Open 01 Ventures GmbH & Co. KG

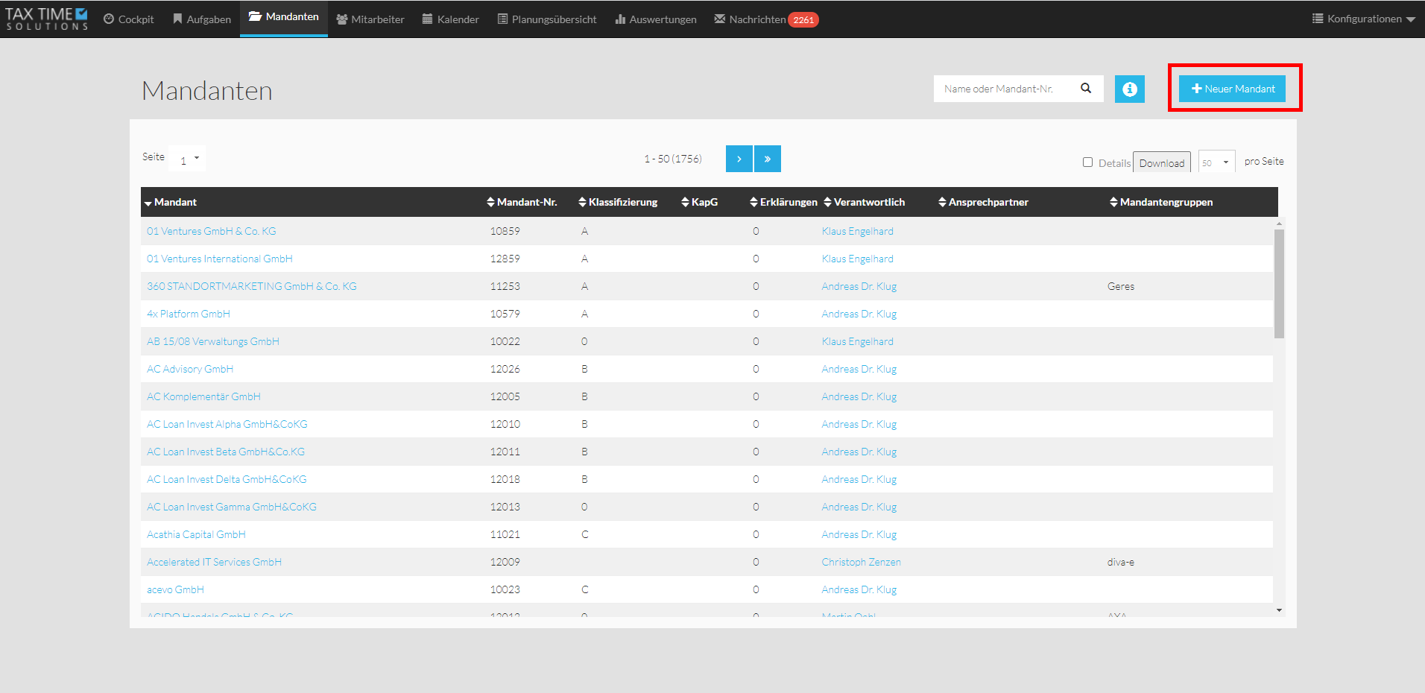tap(212, 231)
